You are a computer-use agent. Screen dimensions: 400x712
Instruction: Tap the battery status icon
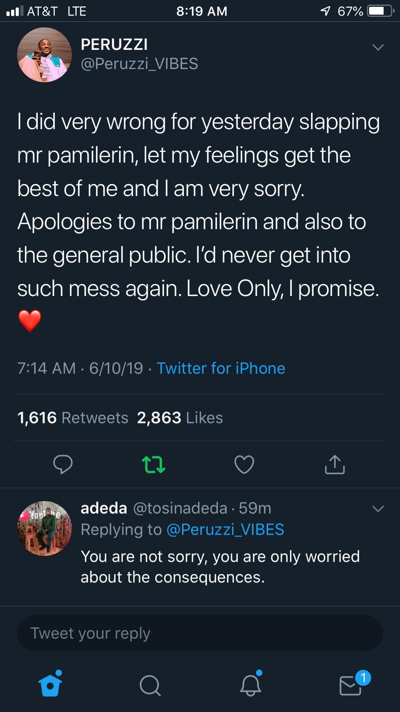pos(380,11)
